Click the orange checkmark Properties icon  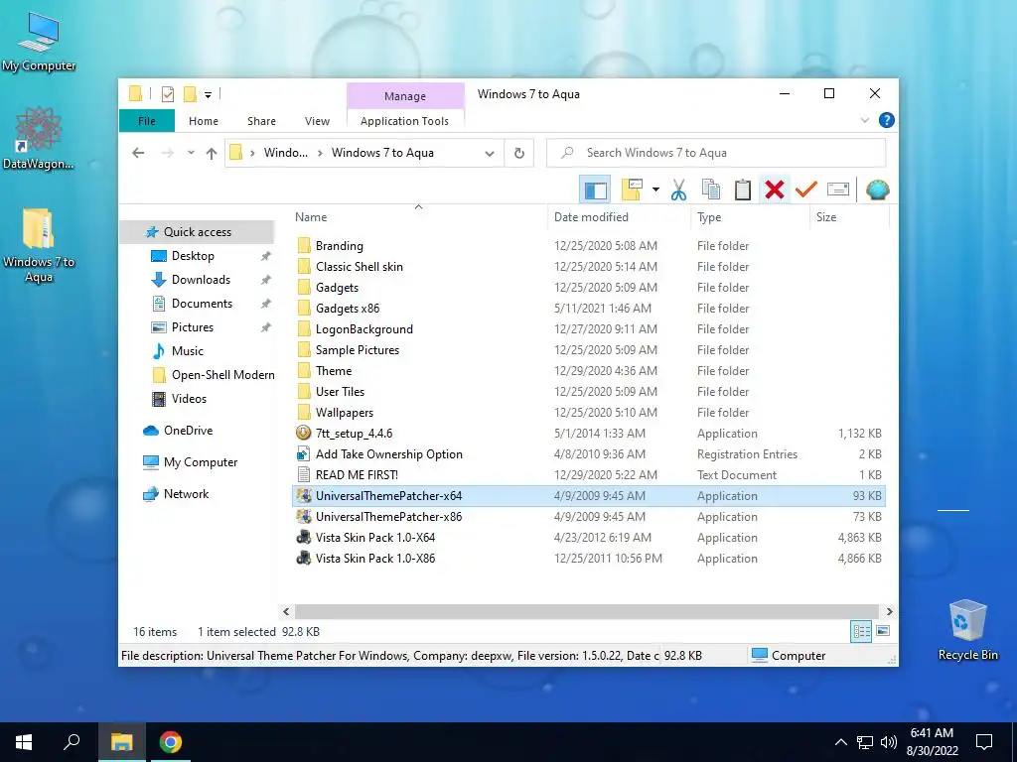click(805, 190)
